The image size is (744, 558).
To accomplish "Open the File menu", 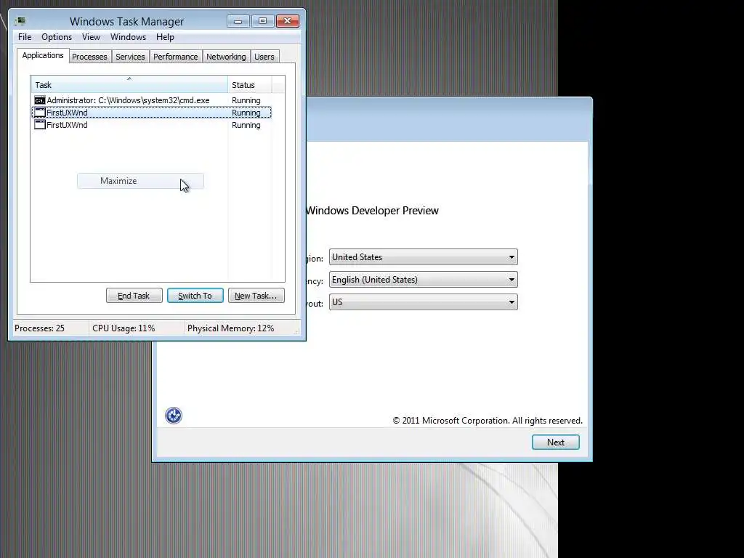I will click(25, 37).
